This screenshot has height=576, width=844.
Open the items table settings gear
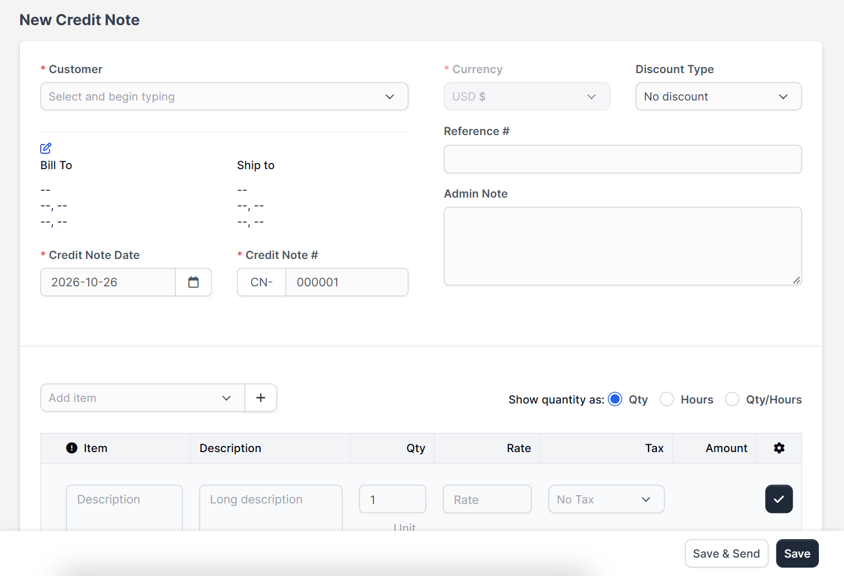(x=779, y=448)
